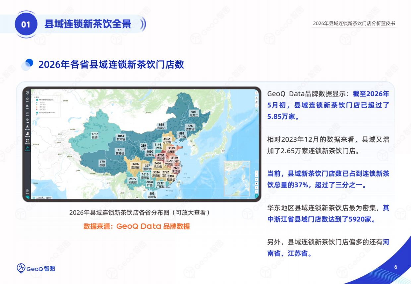This screenshot has height=284, width=411.
Task: Click the dark teal legend swatch
Action: [x=37, y=103]
